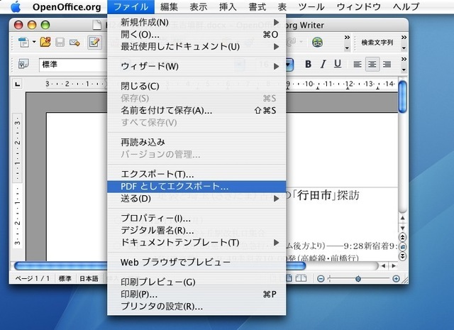The image size is (454, 330).
Task: Click the Open folder toolbar icon
Action: coord(45,43)
